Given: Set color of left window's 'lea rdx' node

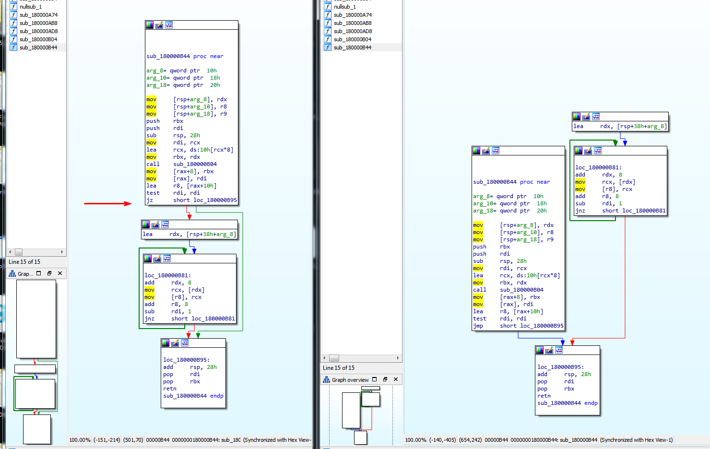Looking at the screenshot, I should (146, 224).
